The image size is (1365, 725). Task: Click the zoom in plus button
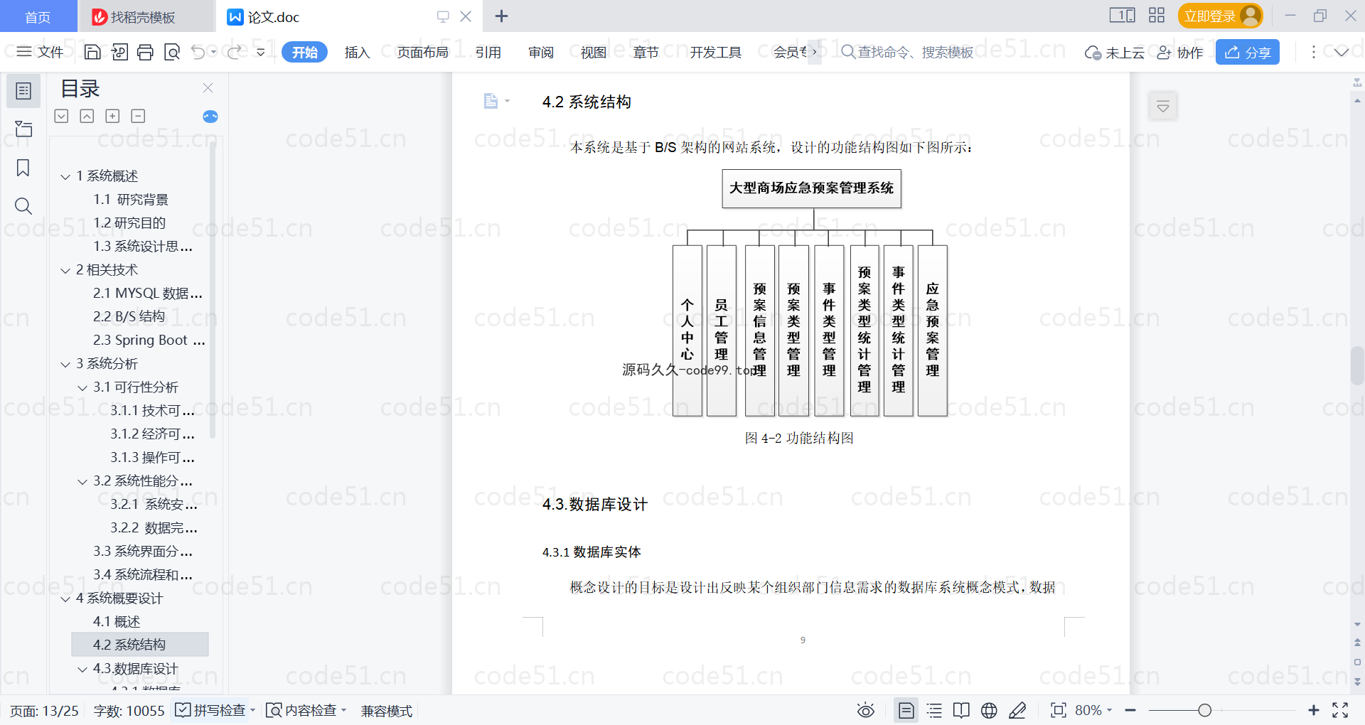point(1314,710)
